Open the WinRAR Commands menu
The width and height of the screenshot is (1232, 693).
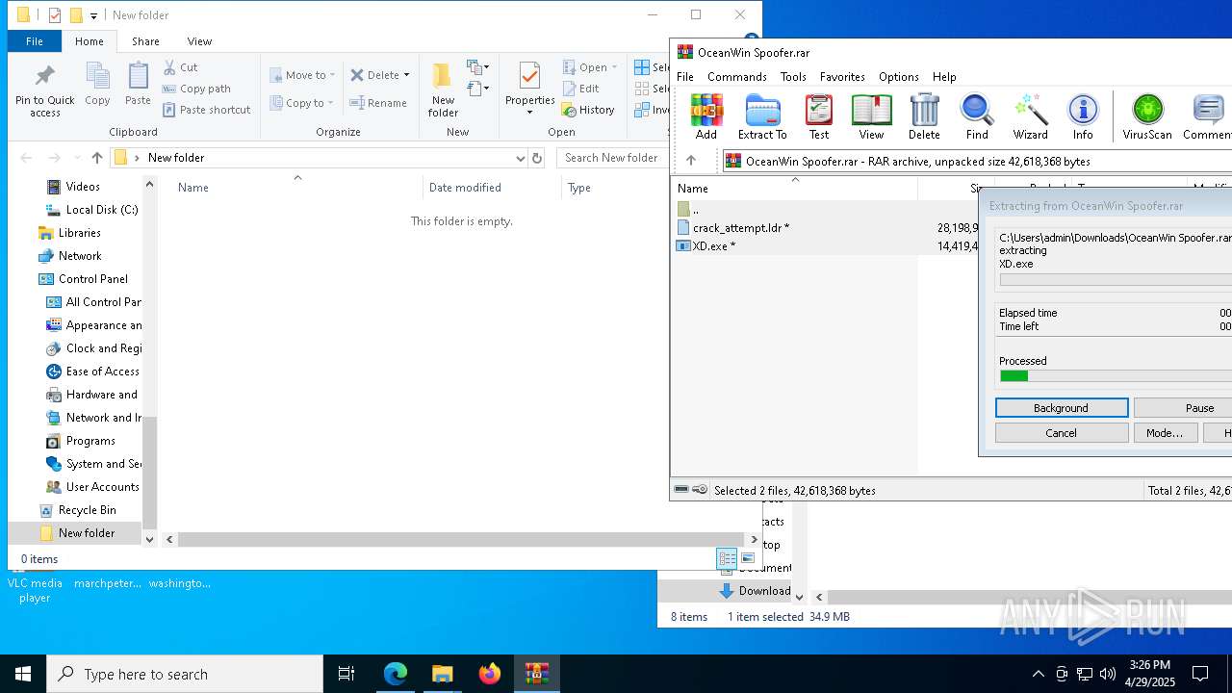(737, 77)
